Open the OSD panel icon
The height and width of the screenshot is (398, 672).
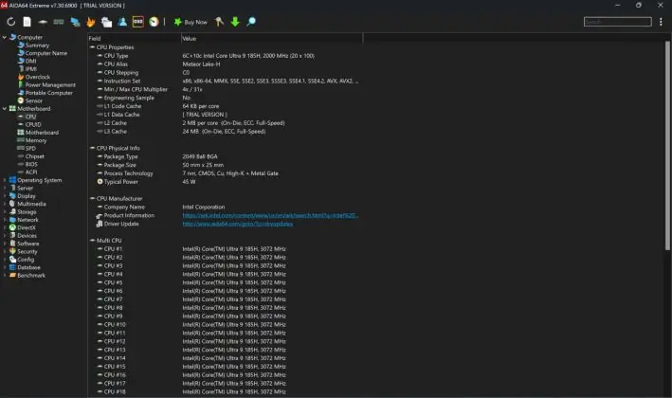(138, 22)
